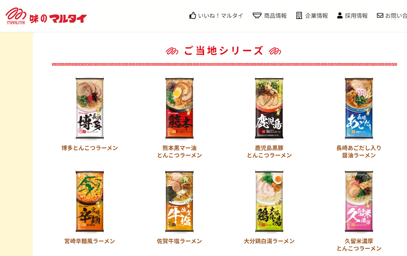Click the orange Miyazaki 辛麺 package image
Image resolution: width=407 pixels, height=256 pixels.
tap(90, 201)
